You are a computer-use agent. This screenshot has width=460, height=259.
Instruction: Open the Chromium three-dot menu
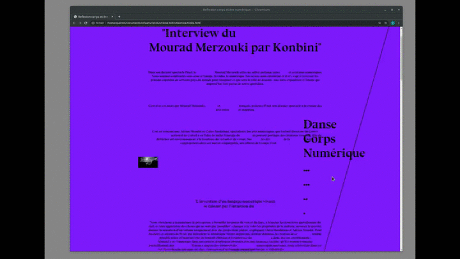[399, 22]
